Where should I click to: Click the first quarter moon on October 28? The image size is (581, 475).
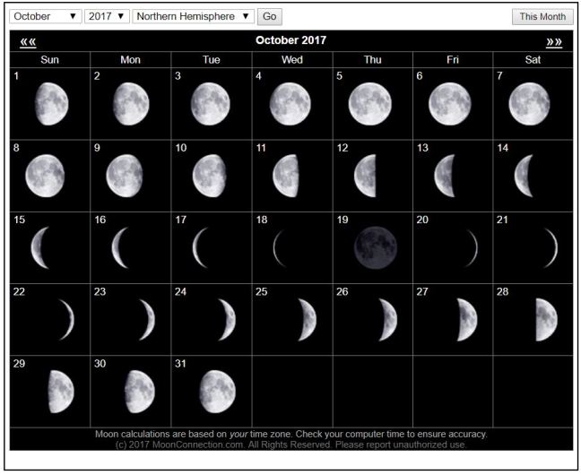[544, 320]
